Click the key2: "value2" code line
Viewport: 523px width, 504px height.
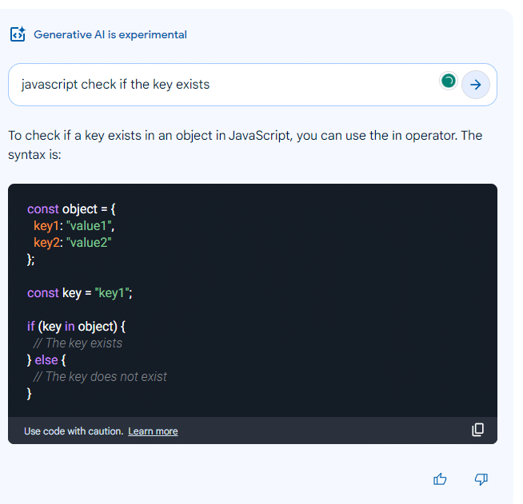(73, 243)
